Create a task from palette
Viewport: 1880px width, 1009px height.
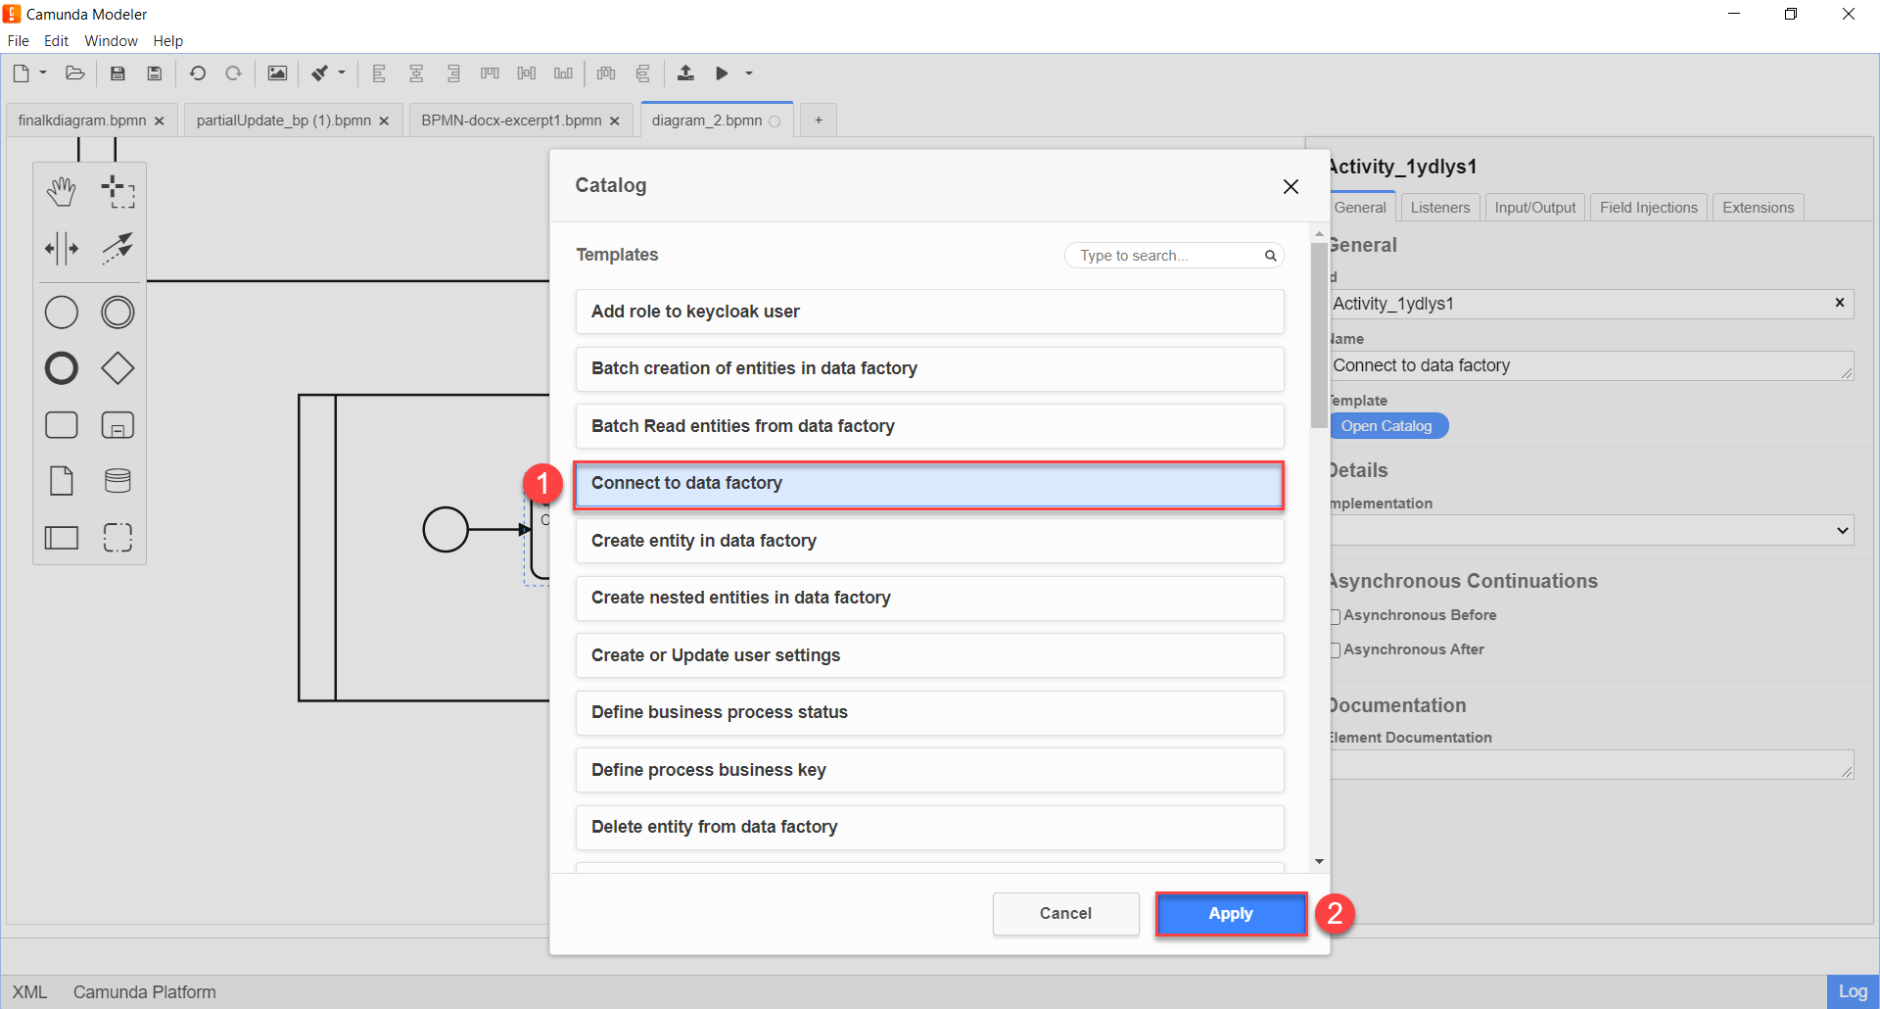[62, 425]
